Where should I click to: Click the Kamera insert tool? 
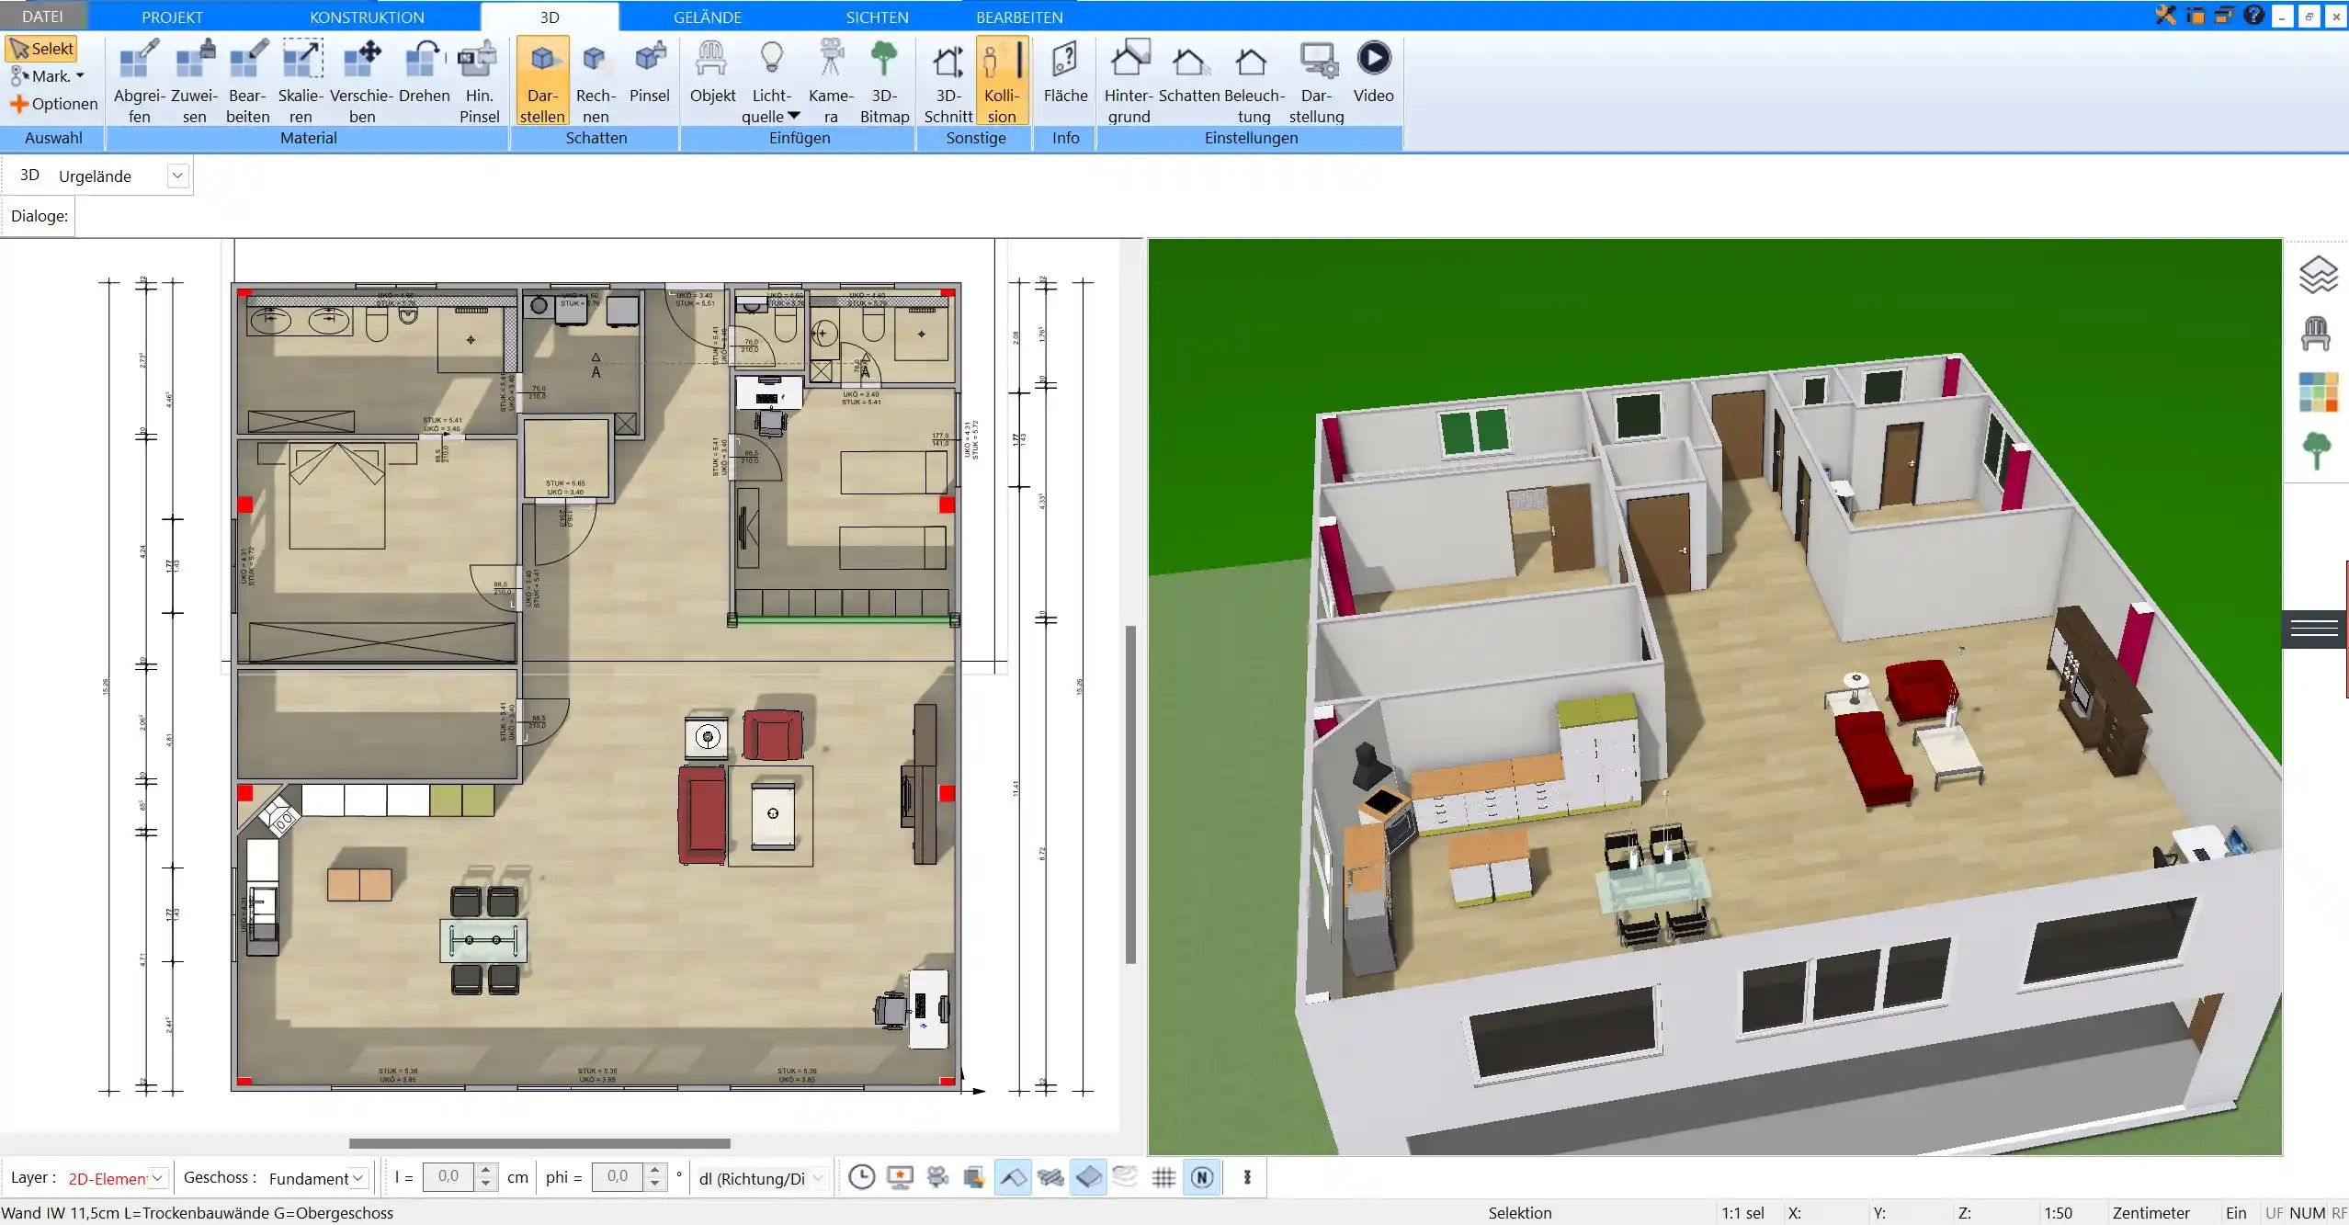point(831,81)
